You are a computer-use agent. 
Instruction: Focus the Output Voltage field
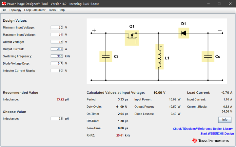(x=57, y=42)
